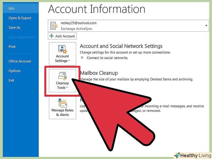Click the Cleanup Tools broom icon
The width and height of the screenshot is (212, 159).
click(62, 76)
